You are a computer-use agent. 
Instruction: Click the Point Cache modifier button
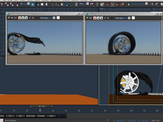coord(30,116)
